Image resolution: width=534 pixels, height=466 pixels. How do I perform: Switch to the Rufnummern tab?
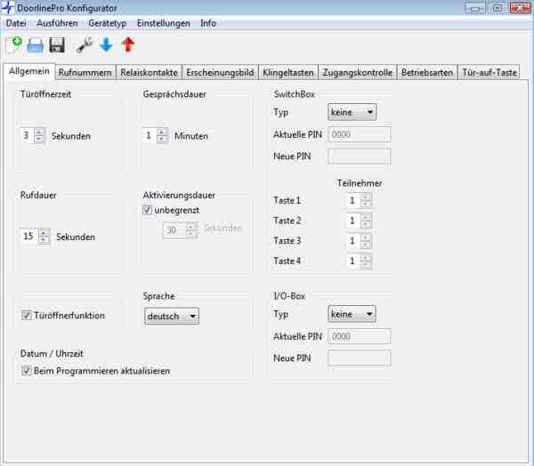point(85,73)
